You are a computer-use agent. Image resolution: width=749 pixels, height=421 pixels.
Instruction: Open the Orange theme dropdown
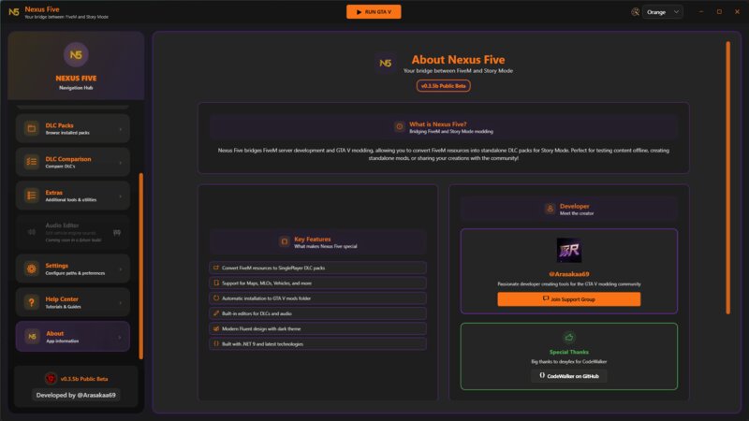(664, 12)
